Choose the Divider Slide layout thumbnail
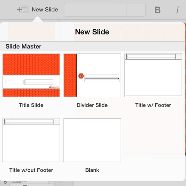Viewport: 186px width, 186px height. click(92, 75)
